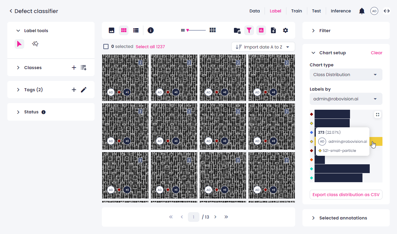Toggle the filter panel funnel button
This screenshot has width=397, height=234.
point(249,30)
